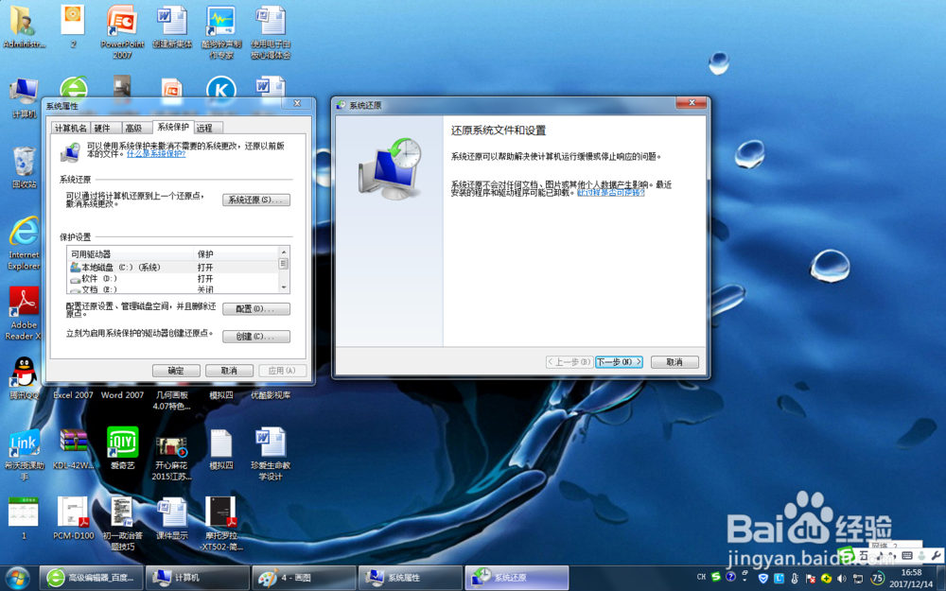Viewport: 946px width, 591px height.
Task: Open the 摩托罗拉-XT502 PDF file
Action: pyautogui.click(x=220, y=523)
